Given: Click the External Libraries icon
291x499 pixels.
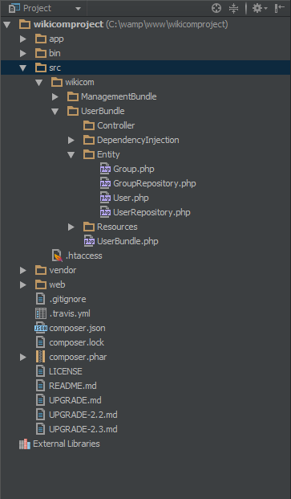Looking at the screenshot, I should (24, 444).
